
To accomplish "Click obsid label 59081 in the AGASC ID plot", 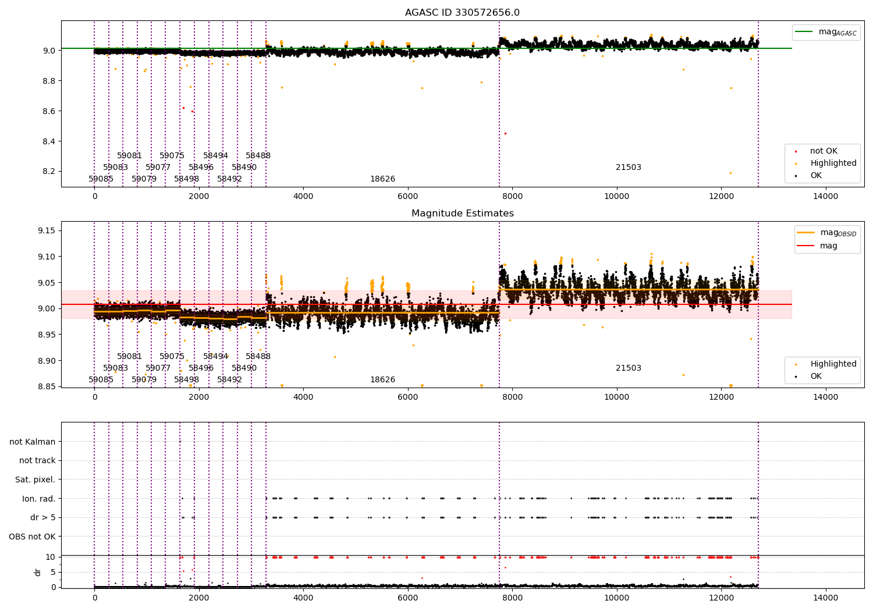I will tap(130, 156).
